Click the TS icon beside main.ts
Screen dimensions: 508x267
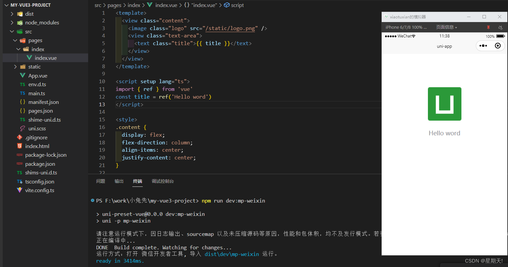(x=22, y=93)
